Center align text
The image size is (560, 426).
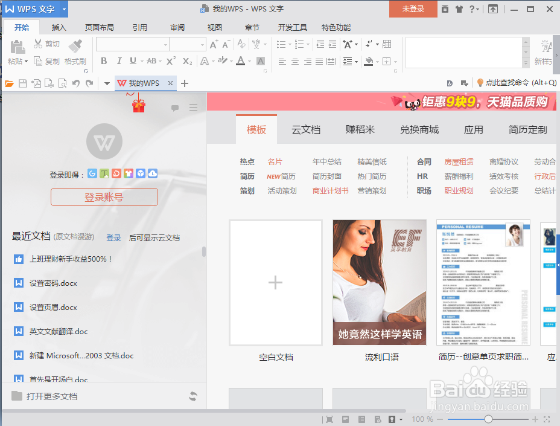[295, 62]
